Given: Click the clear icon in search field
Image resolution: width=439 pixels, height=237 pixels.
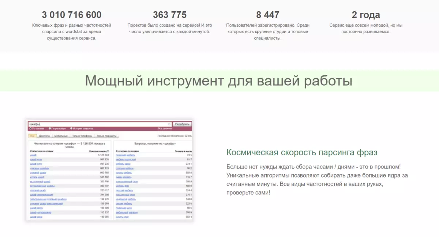Looking at the screenshot, I should pyautogui.click(x=169, y=124).
